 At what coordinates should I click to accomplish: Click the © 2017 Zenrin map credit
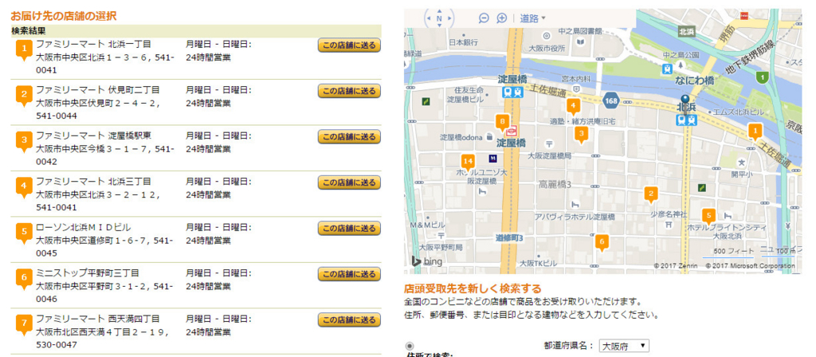click(676, 266)
